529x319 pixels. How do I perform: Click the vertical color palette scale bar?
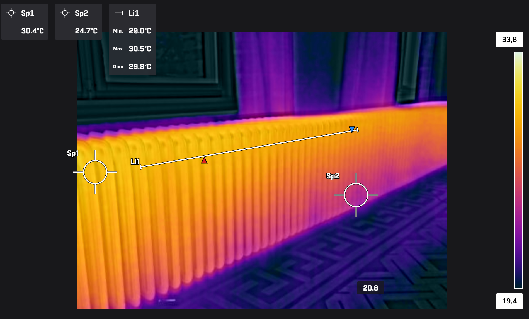tap(518, 170)
